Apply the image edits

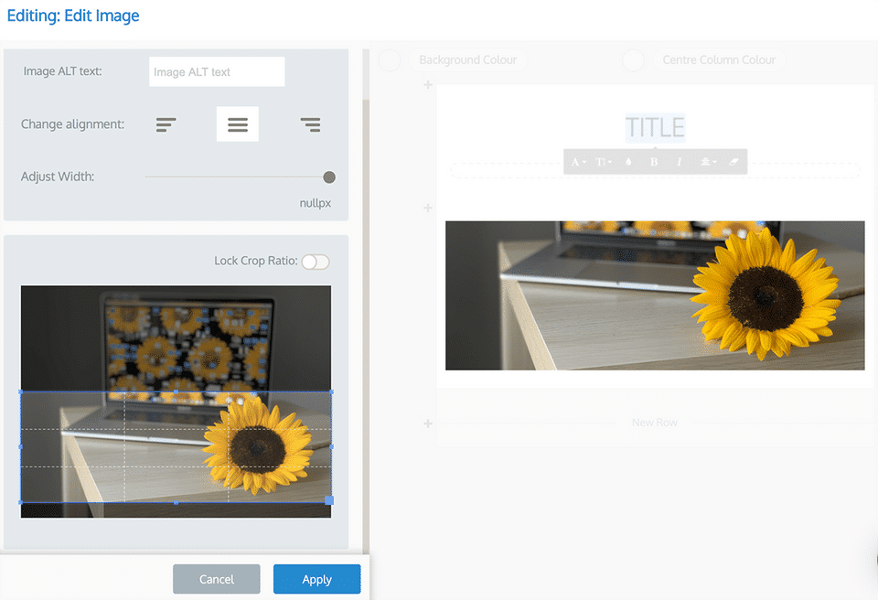tap(317, 579)
